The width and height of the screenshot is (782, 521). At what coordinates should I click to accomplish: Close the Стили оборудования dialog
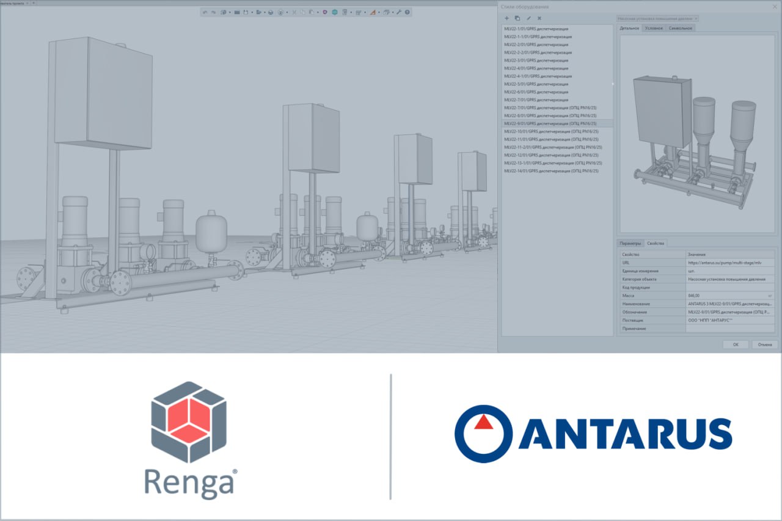tap(773, 7)
